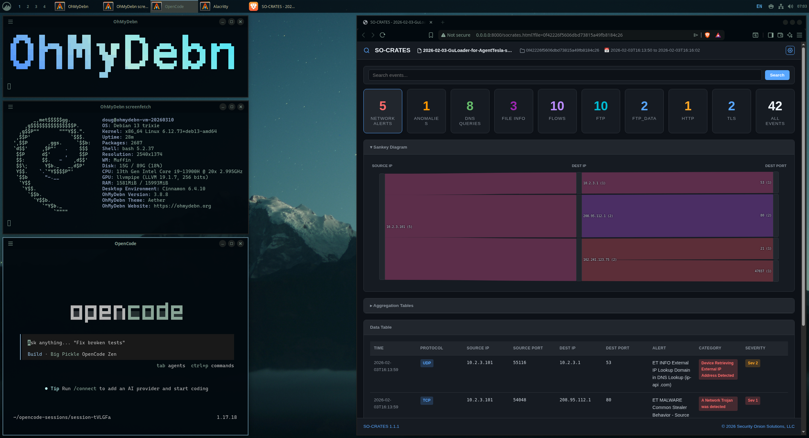Screen dimensions: 809x438
Task: Click the browser address bar URL
Action: [549, 35]
